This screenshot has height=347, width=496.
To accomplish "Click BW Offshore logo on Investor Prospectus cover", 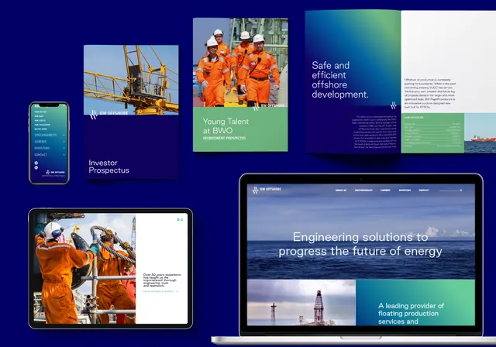I will coord(108,114).
